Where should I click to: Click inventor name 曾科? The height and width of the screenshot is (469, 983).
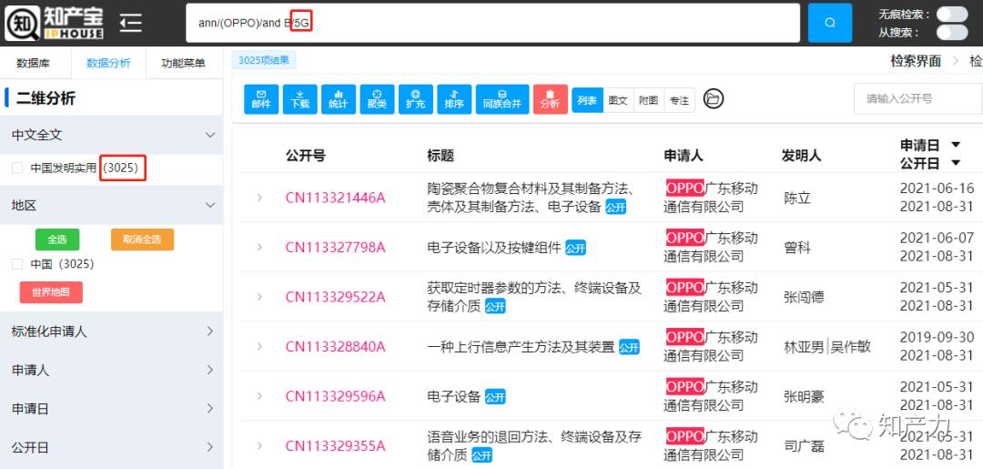point(797,248)
